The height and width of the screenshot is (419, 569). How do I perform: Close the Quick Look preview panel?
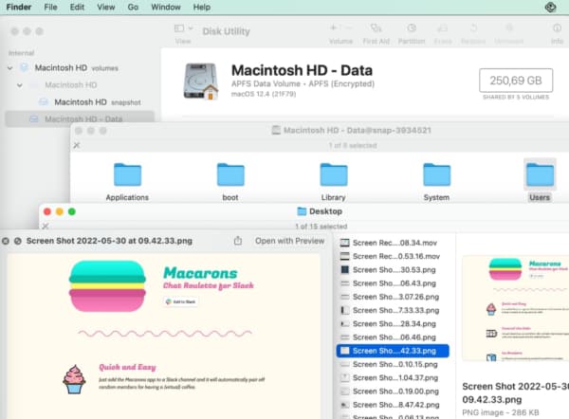click(x=6, y=241)
